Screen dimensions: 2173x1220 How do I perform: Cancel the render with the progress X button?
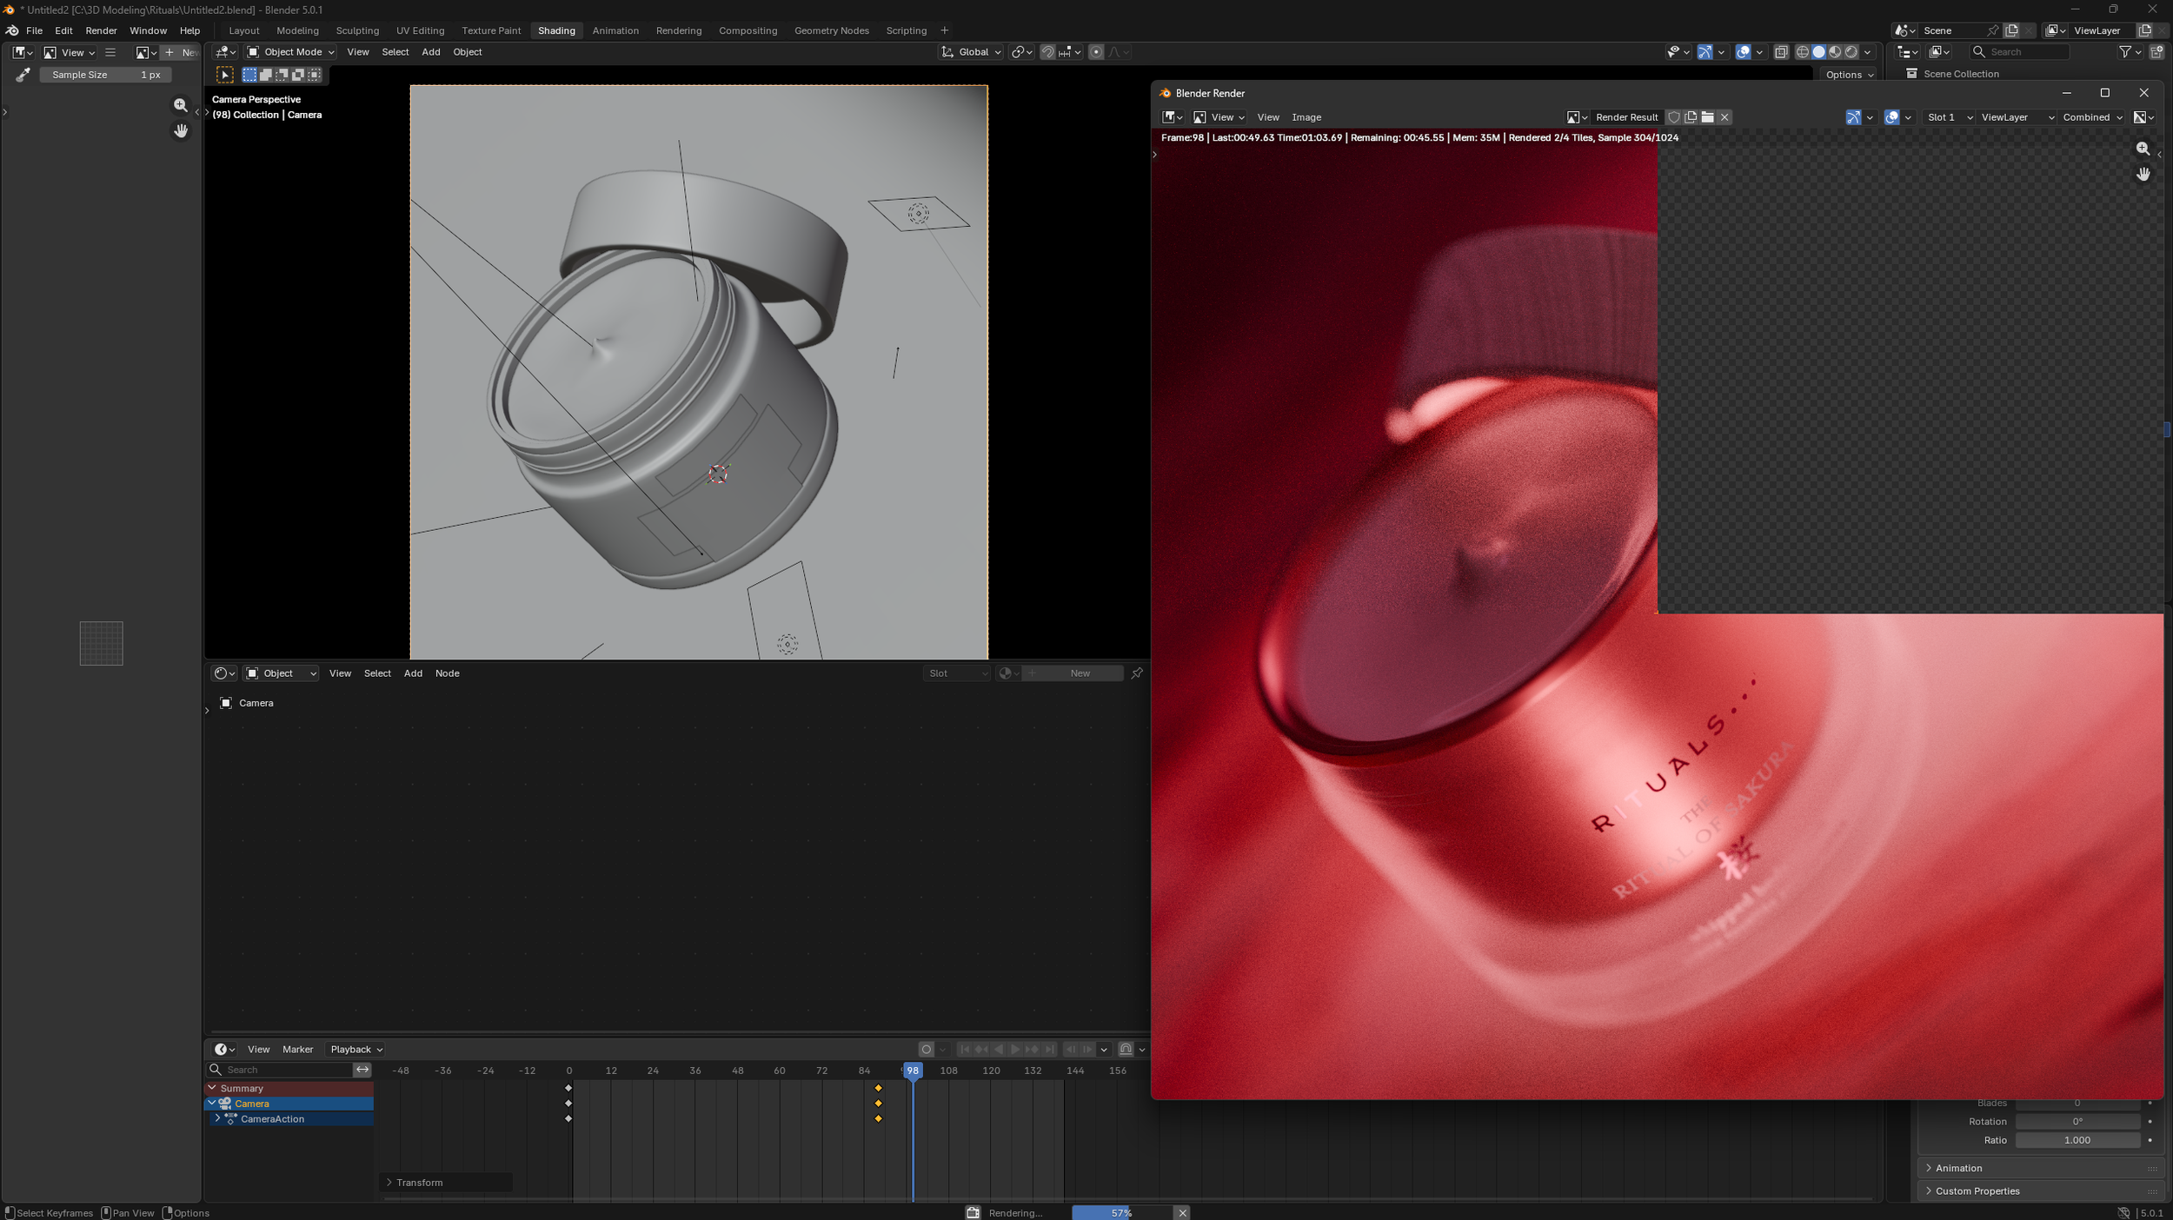(x=1182, y=1213)
